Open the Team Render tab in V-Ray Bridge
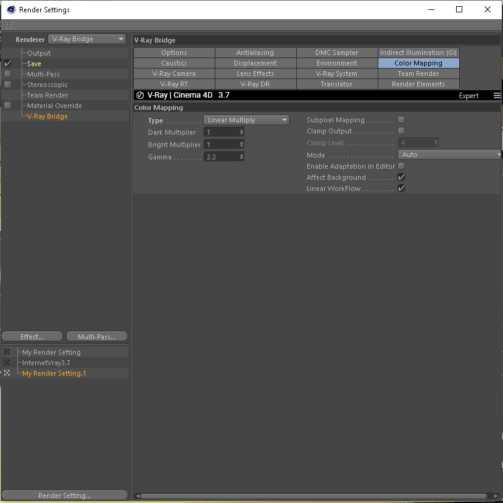 [x=418, y=74]
